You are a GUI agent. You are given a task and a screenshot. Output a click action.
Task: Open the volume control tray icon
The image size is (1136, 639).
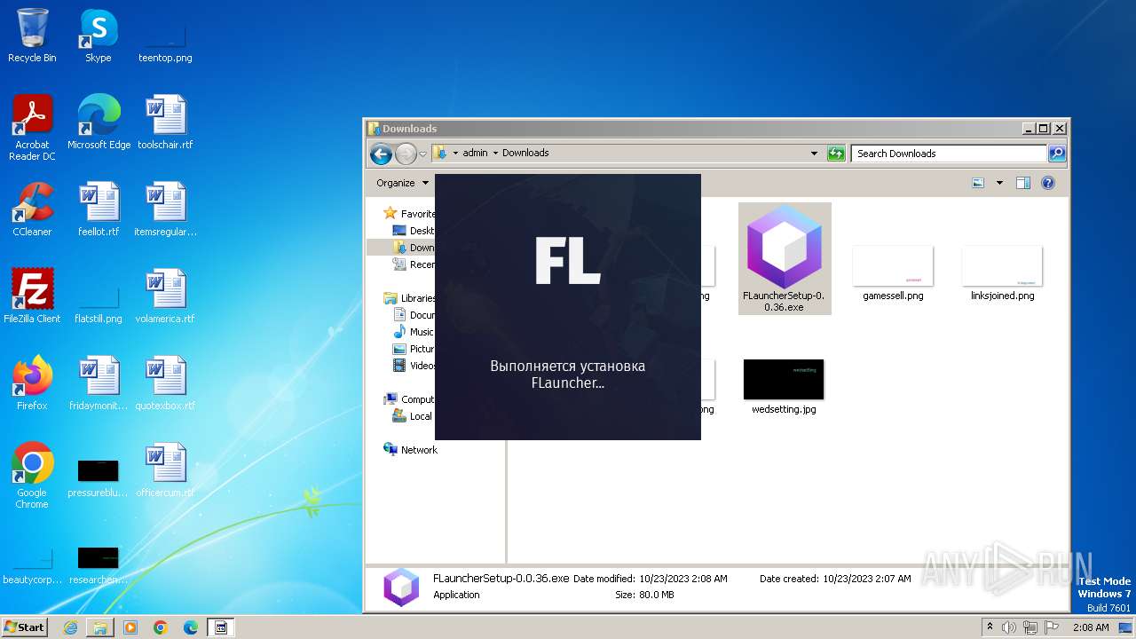1009,627
